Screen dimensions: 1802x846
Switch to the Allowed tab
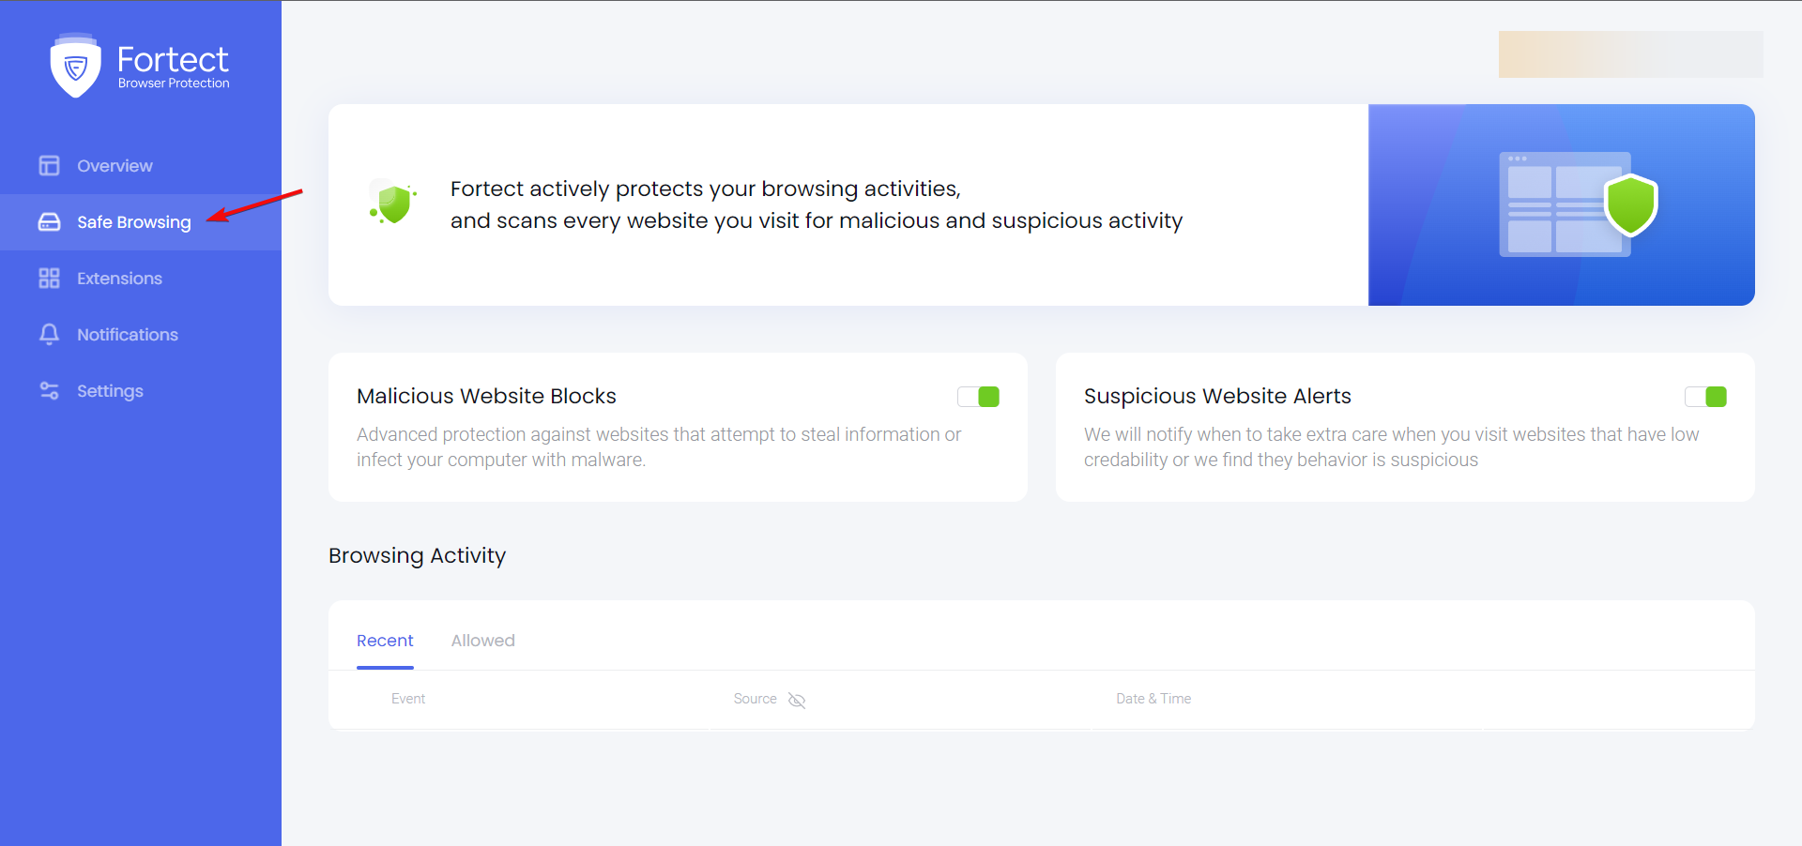coord(482,641)
